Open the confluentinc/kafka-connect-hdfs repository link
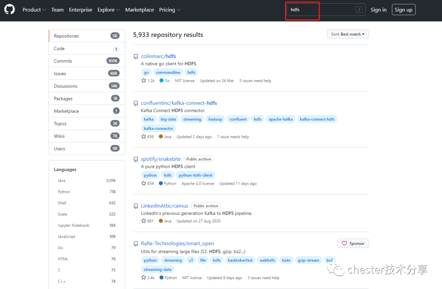 (179, 103)
